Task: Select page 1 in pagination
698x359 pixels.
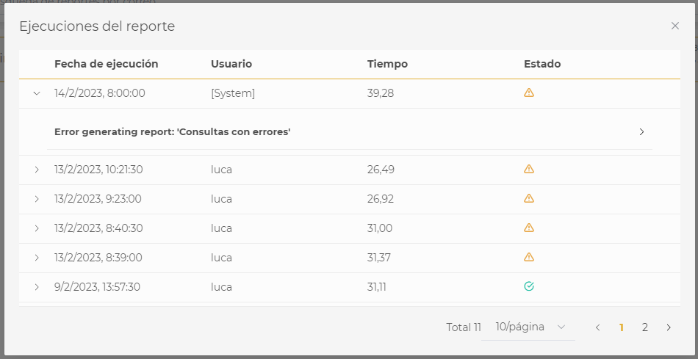Action: 622,327
